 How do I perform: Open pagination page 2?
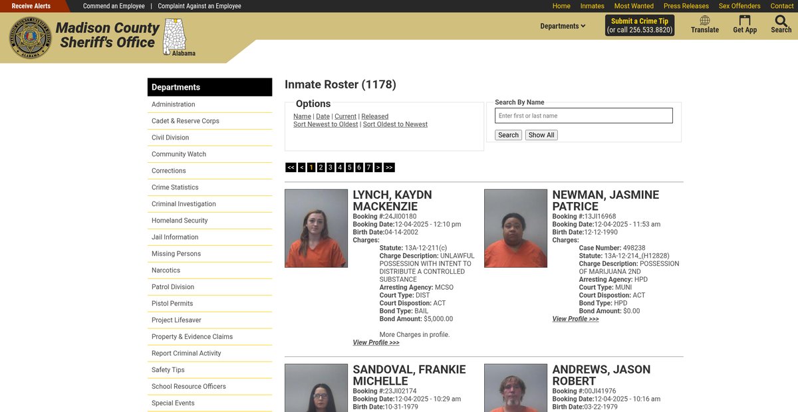[321, 167]
